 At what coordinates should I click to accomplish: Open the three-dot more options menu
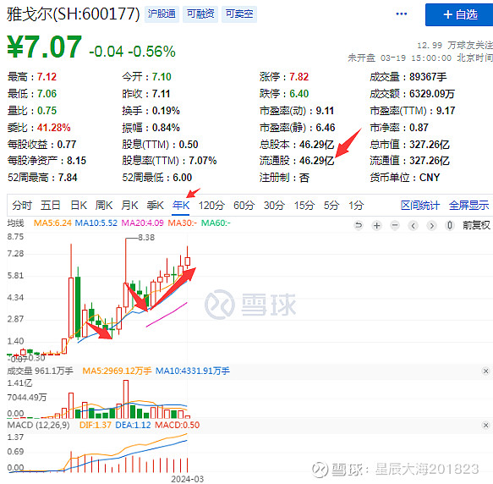coord(402,14)
